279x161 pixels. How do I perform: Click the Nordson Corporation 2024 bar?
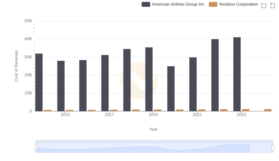click(268, 110)
